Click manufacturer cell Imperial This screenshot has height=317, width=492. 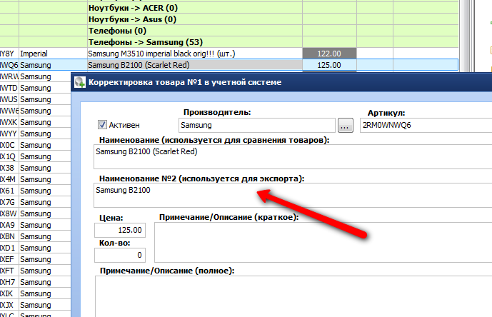tap(53, 54)
